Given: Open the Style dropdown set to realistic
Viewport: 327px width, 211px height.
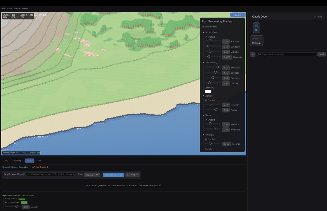Looking at the screenshot, I should (92, 175).
